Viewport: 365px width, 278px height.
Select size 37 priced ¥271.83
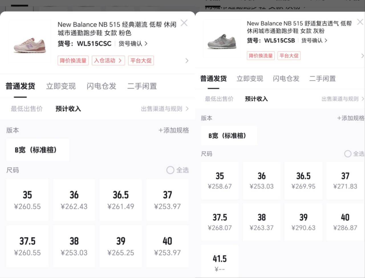[x=345, y=181]
